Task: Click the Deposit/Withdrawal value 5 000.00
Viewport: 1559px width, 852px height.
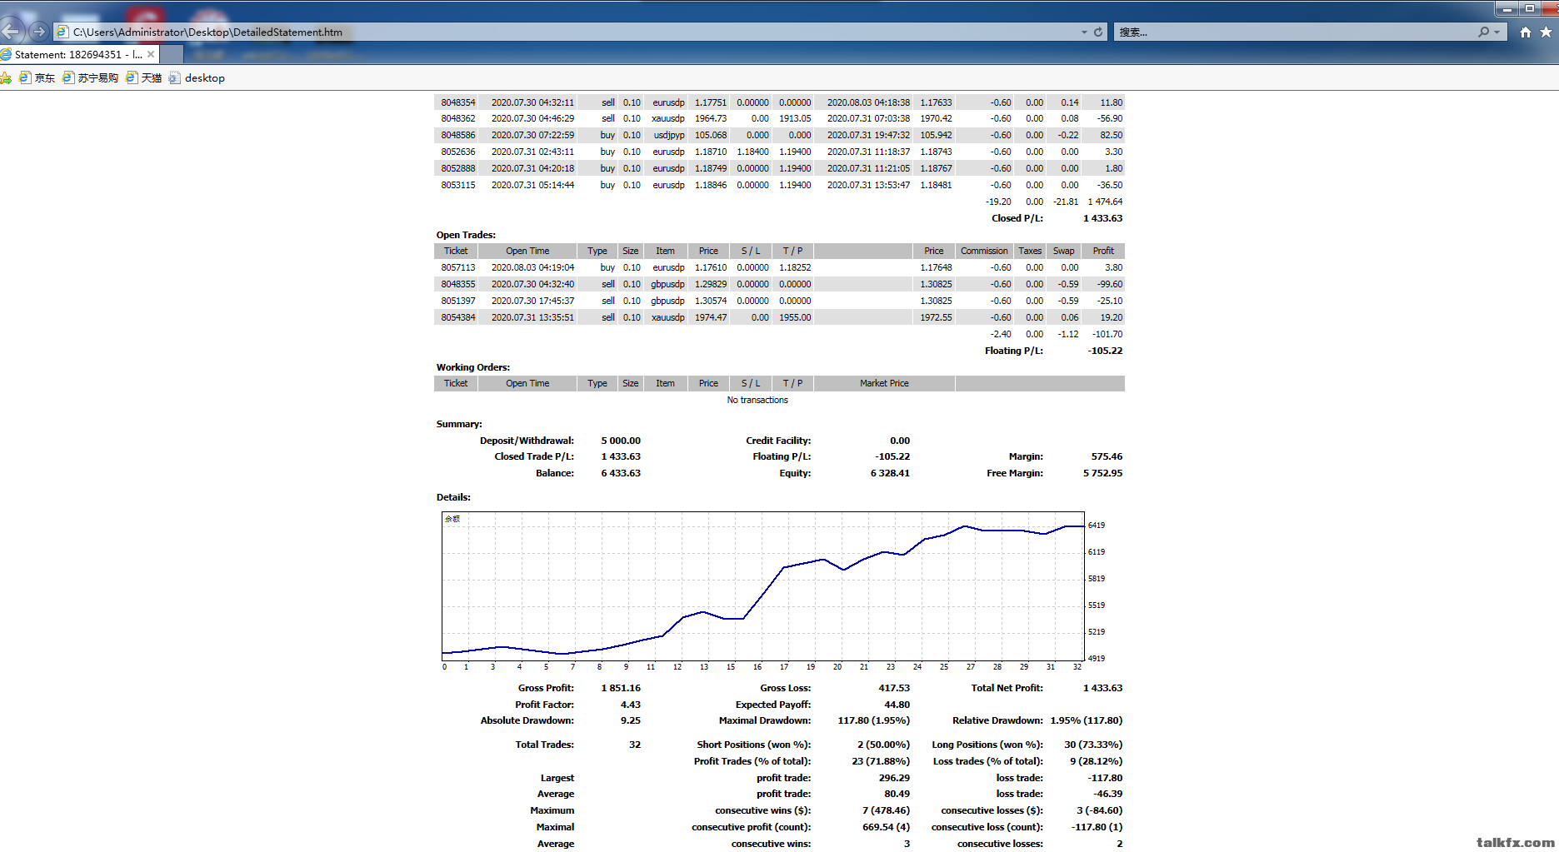Action: [x=621, y=441]
